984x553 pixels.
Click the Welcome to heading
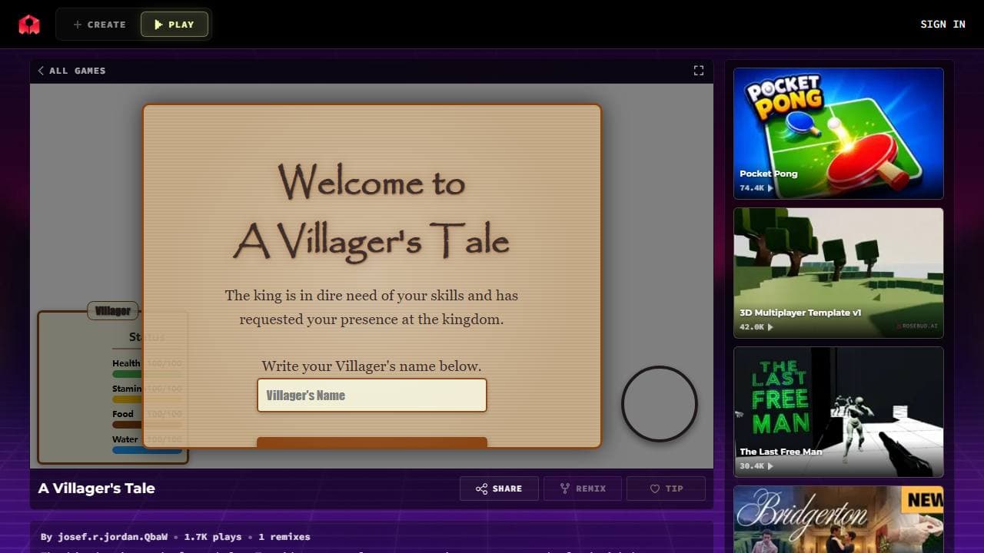[x=371, y=182]
